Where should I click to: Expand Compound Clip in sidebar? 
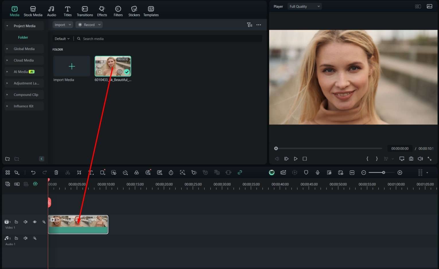coord(7,95)
